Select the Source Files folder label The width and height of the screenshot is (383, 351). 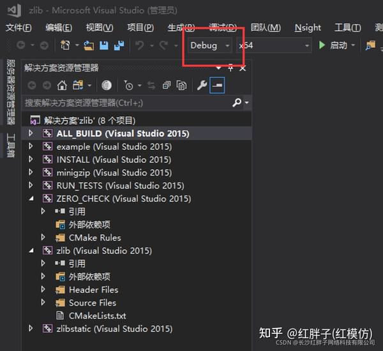(93, 303)
